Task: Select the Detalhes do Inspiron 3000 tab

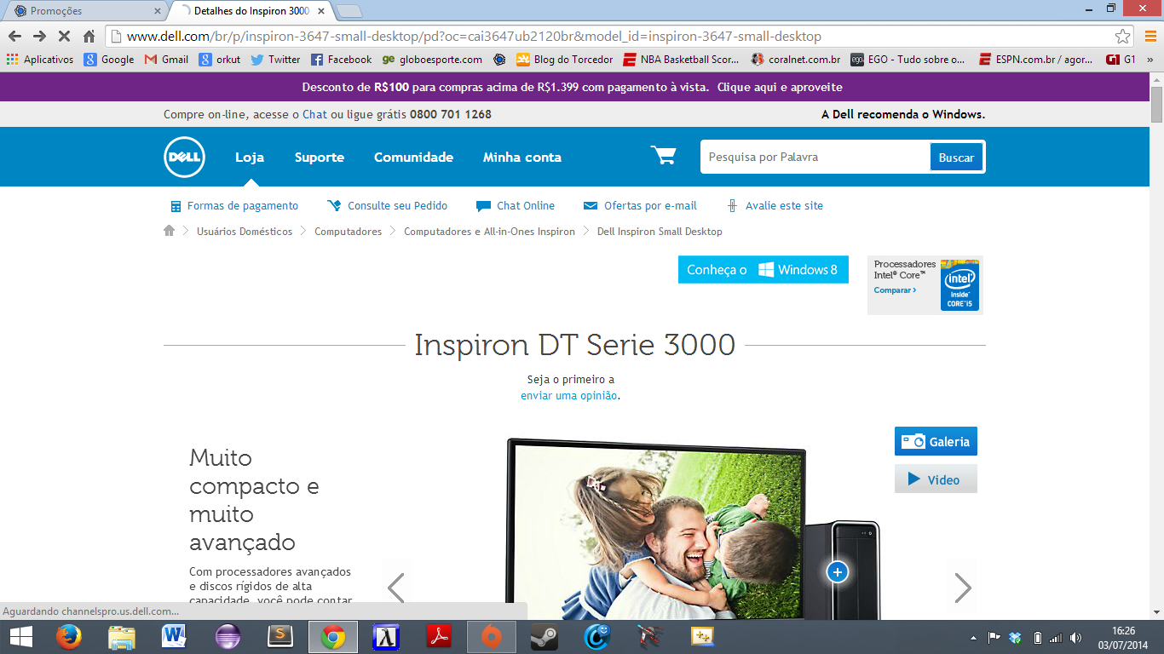Action: point(251,11)
